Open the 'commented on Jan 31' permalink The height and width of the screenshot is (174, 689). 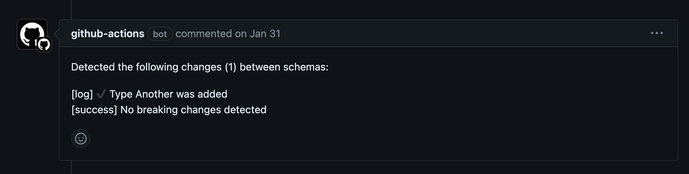pos(228,34)
